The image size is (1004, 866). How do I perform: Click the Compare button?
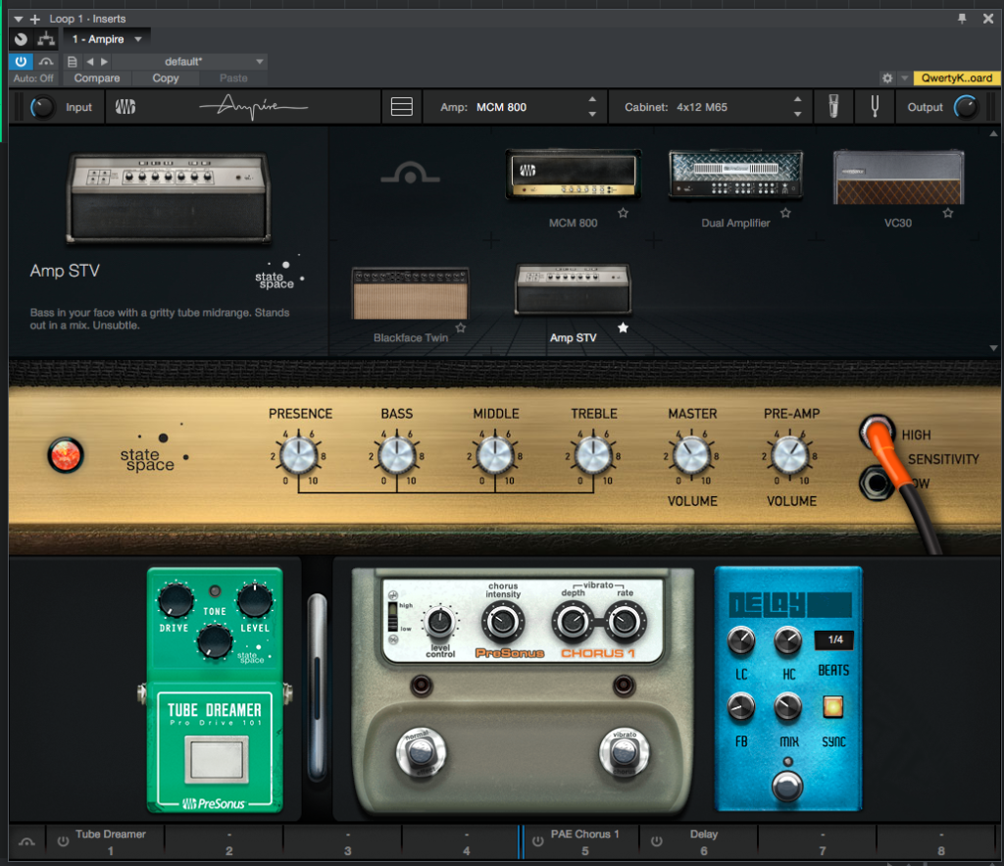(x=97, y=78)
